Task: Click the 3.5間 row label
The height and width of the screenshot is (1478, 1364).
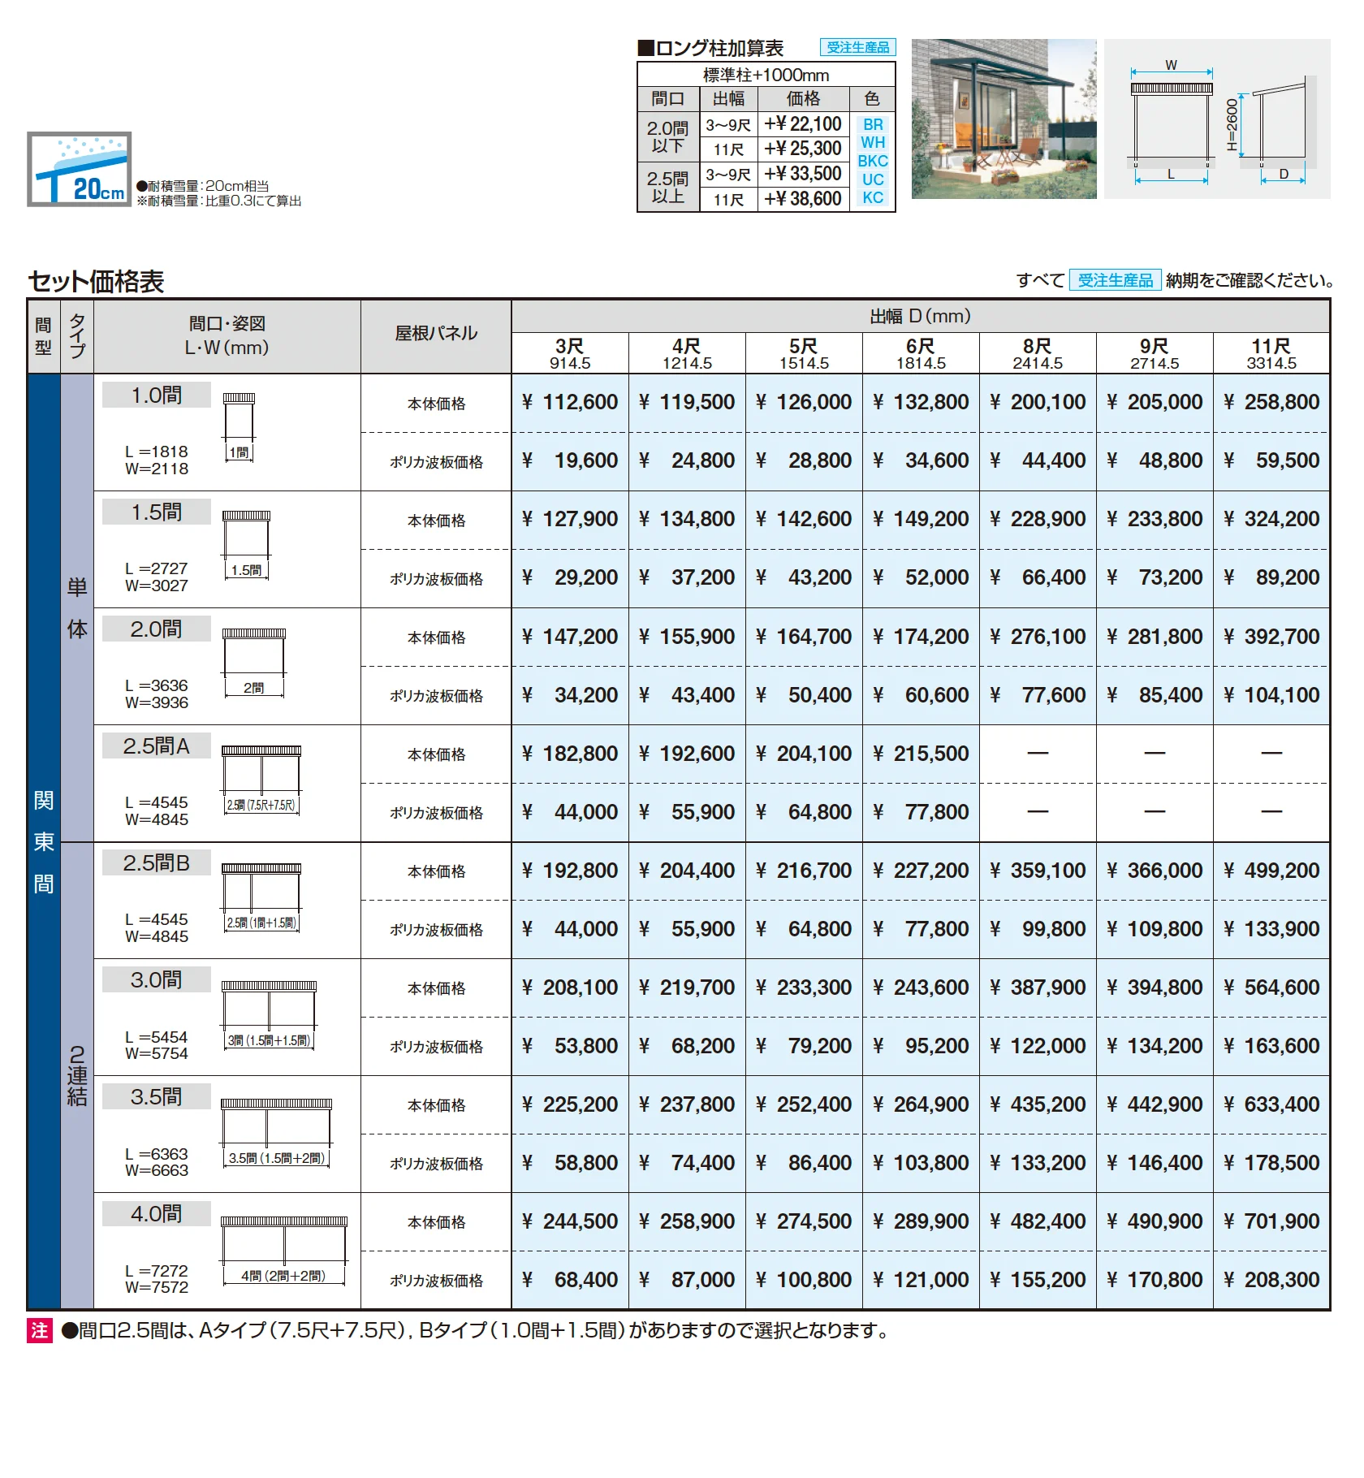Action: [x=157, y=1097]
